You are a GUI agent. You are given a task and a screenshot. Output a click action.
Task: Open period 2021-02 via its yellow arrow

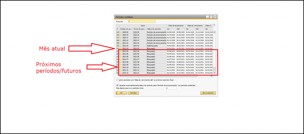[x=121, y=46]
